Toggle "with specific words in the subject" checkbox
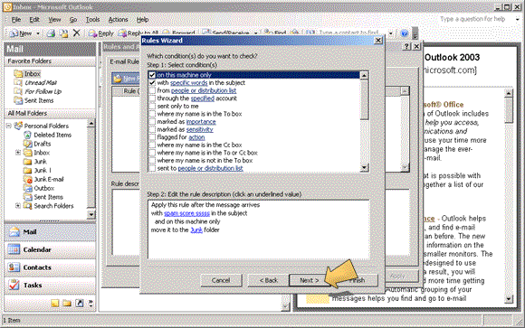Viewport: 525px width, 328px height. click(152, 82)
